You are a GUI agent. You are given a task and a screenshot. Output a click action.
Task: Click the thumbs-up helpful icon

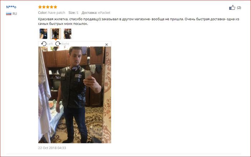[x=232, y=8]
